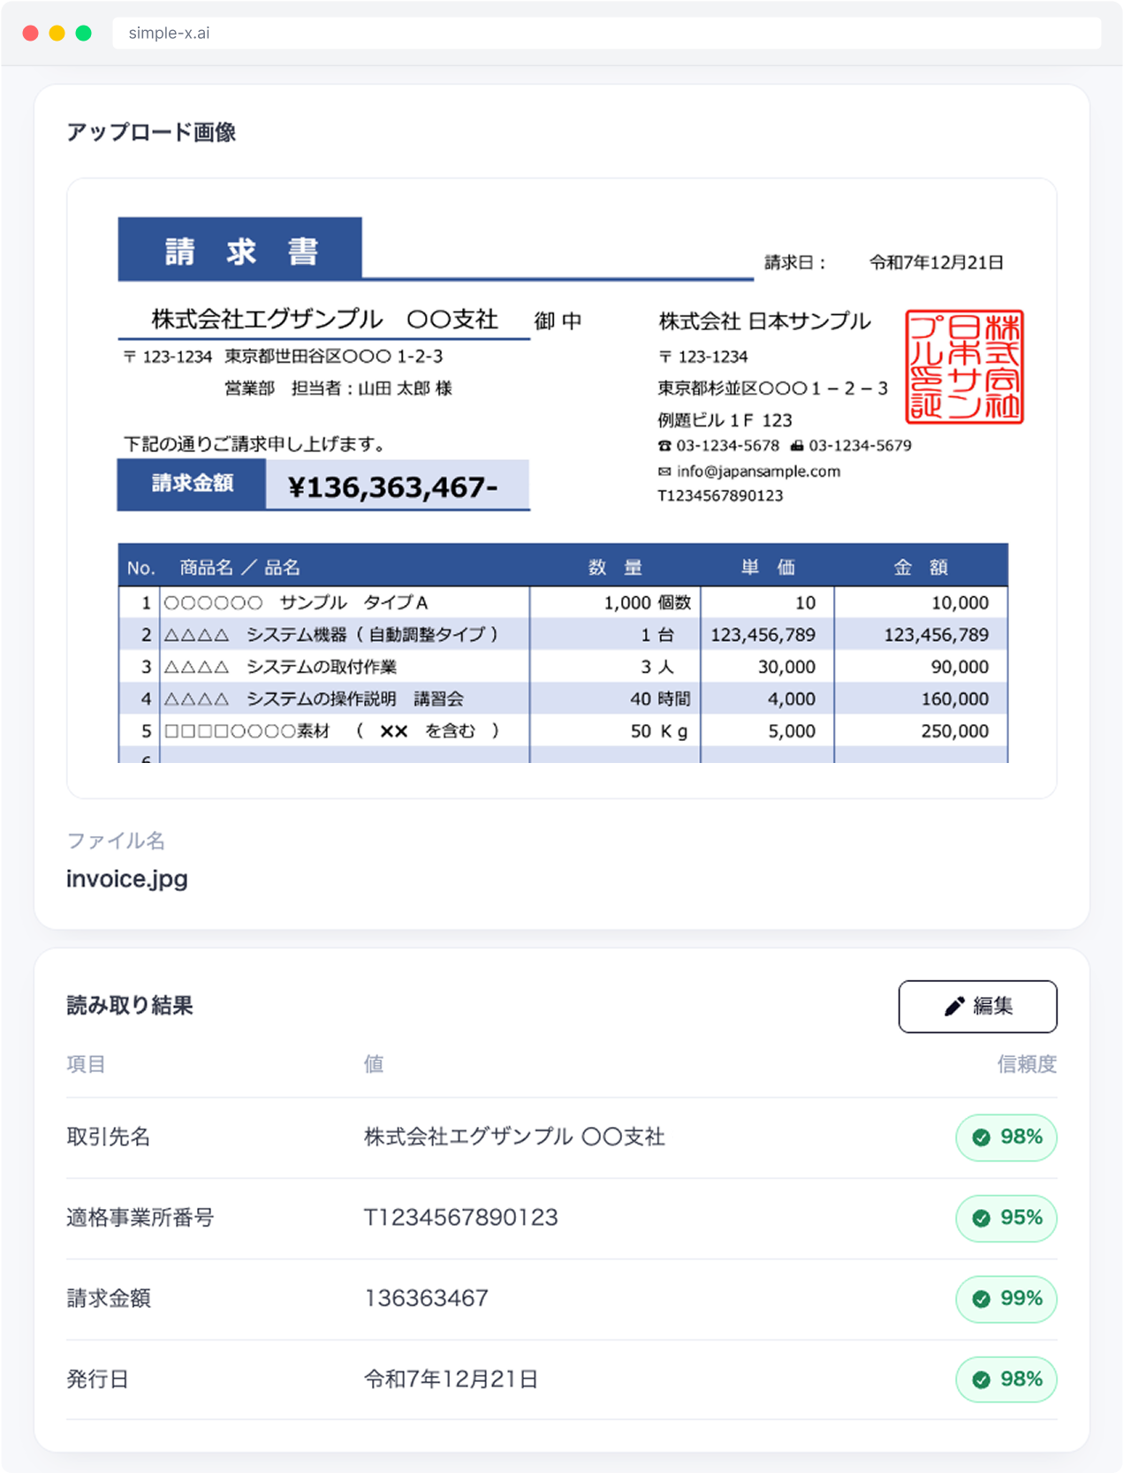Click the check icon on the 95% badge
The height and width of the screenshot is (1473, 1123).
(x=981, y=1218)
